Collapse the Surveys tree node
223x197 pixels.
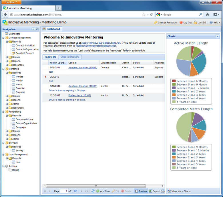(x=3, y=143)
